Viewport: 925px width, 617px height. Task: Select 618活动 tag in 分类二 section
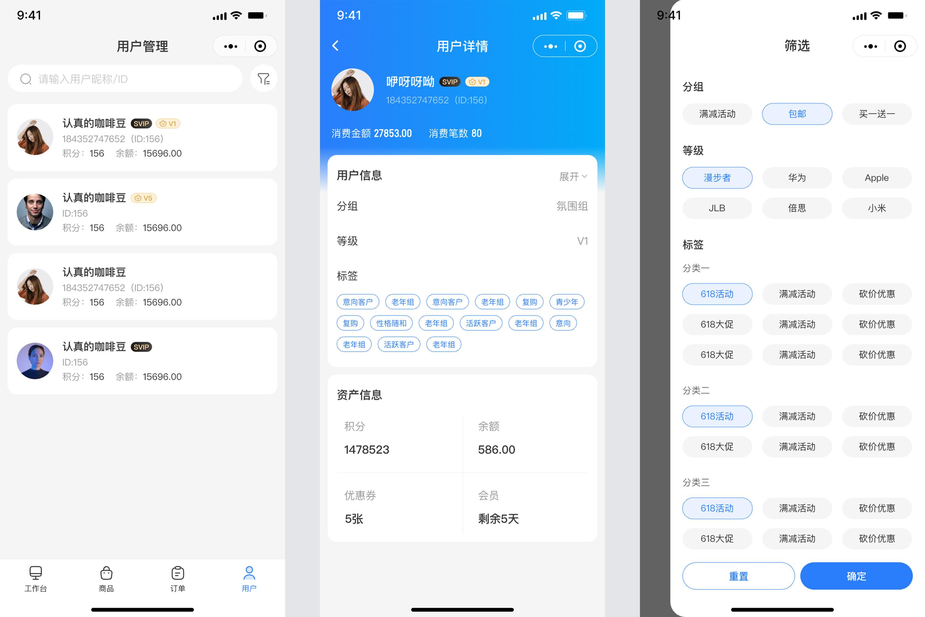718,415
